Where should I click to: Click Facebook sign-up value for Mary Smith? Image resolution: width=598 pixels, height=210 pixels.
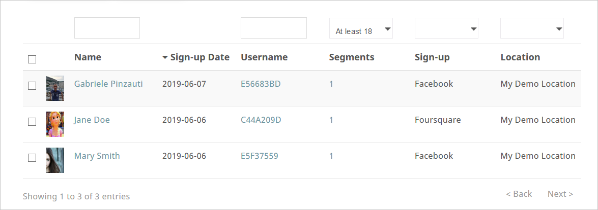[x=434, y=156]
